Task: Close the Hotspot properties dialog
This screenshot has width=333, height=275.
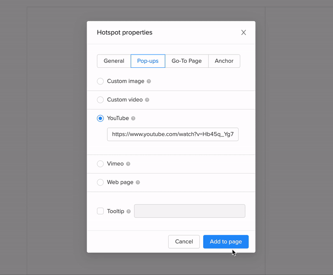Action: [244, 32]
